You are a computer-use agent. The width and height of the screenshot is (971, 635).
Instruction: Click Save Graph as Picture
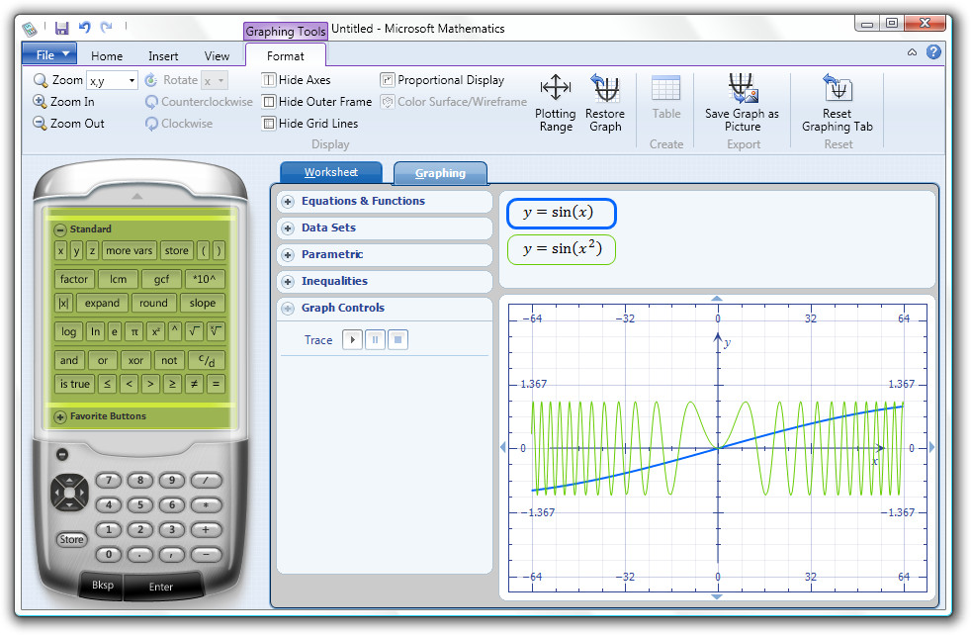pos(742,103)
